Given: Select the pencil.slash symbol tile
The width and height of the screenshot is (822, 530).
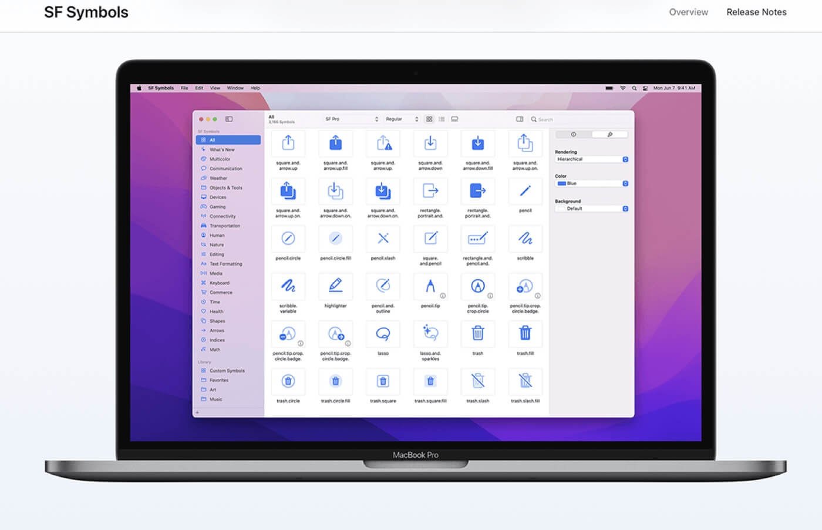Looking at the screenshot, I should point(383,239).
